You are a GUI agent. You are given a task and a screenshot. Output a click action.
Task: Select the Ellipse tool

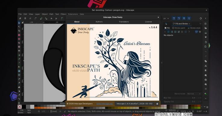tap(19, 39)
